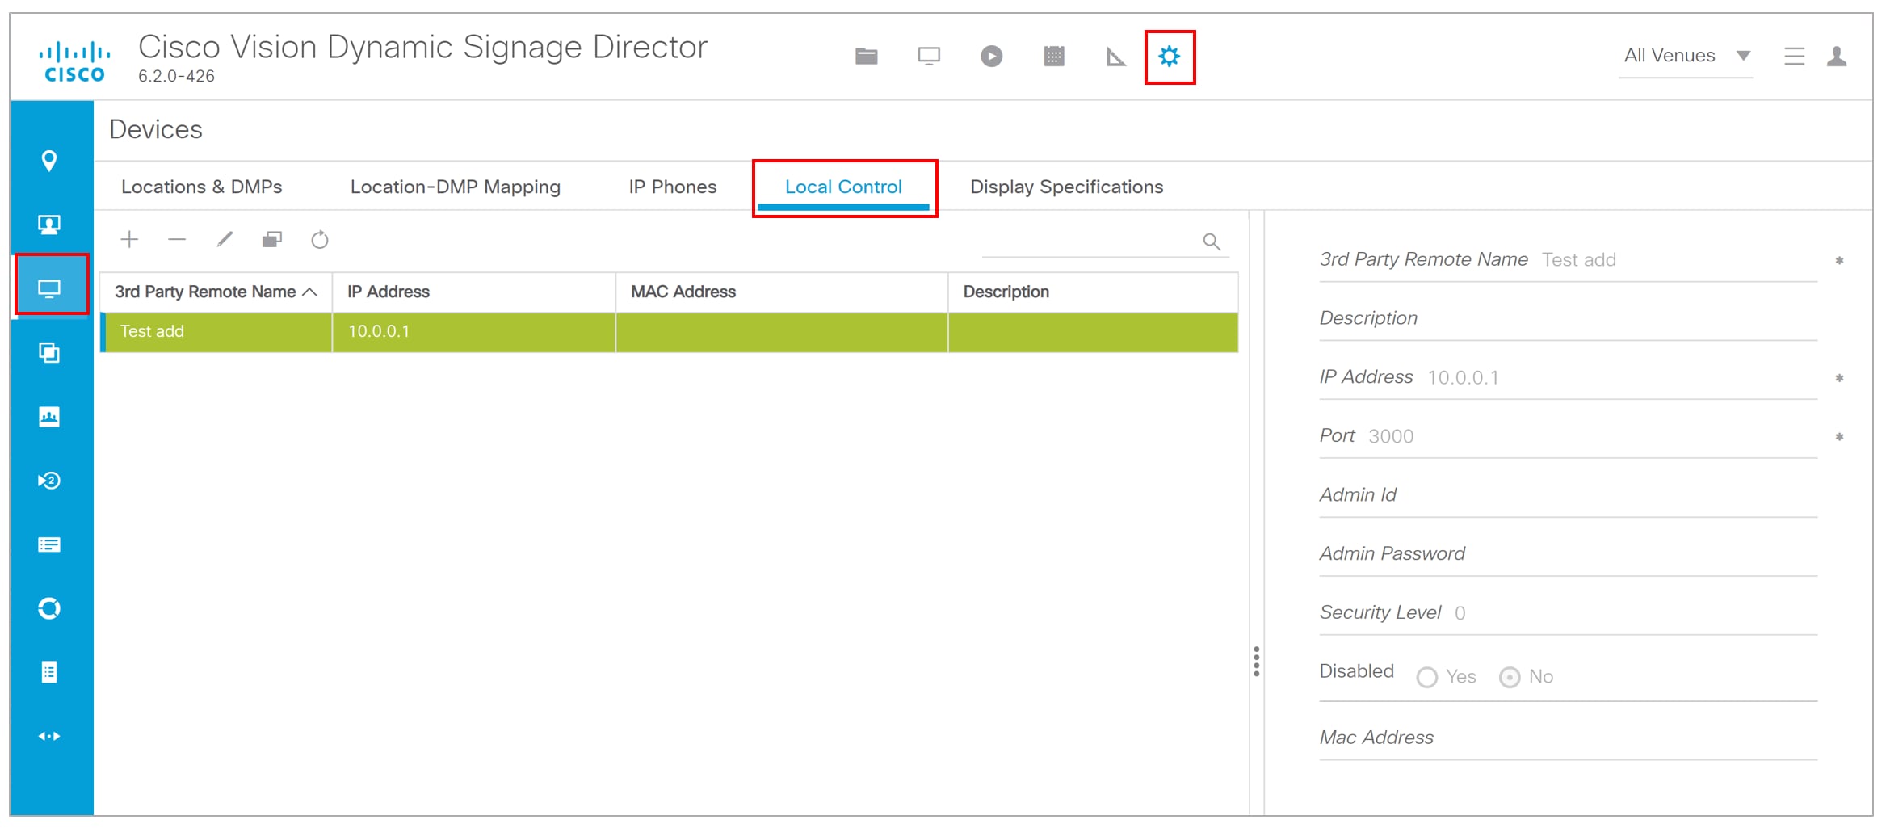Screen dimensions: 1886x828
Task: Open the IP Phones tab
Action: [673, 187]
